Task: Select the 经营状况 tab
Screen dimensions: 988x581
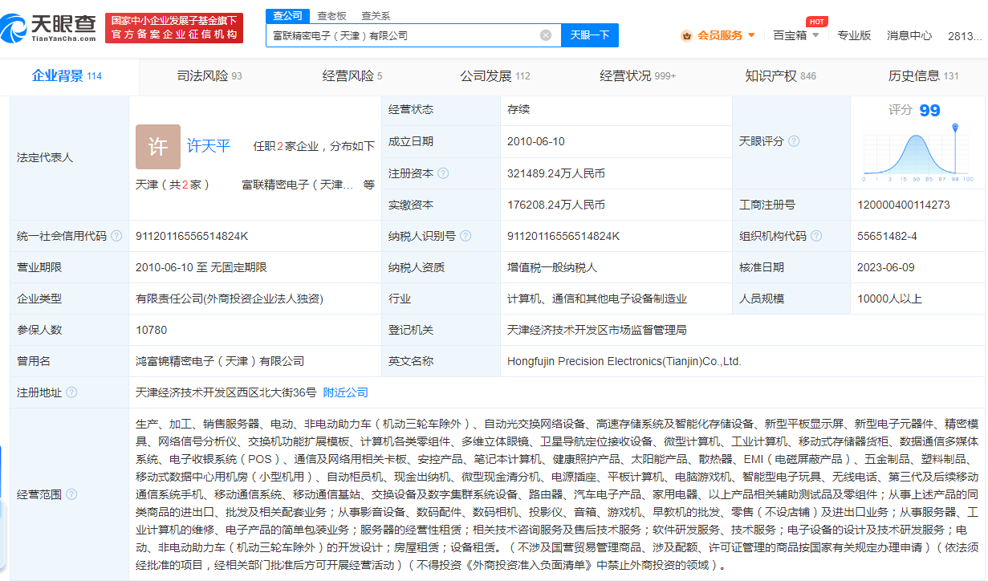Action: (x=638, y=76)
